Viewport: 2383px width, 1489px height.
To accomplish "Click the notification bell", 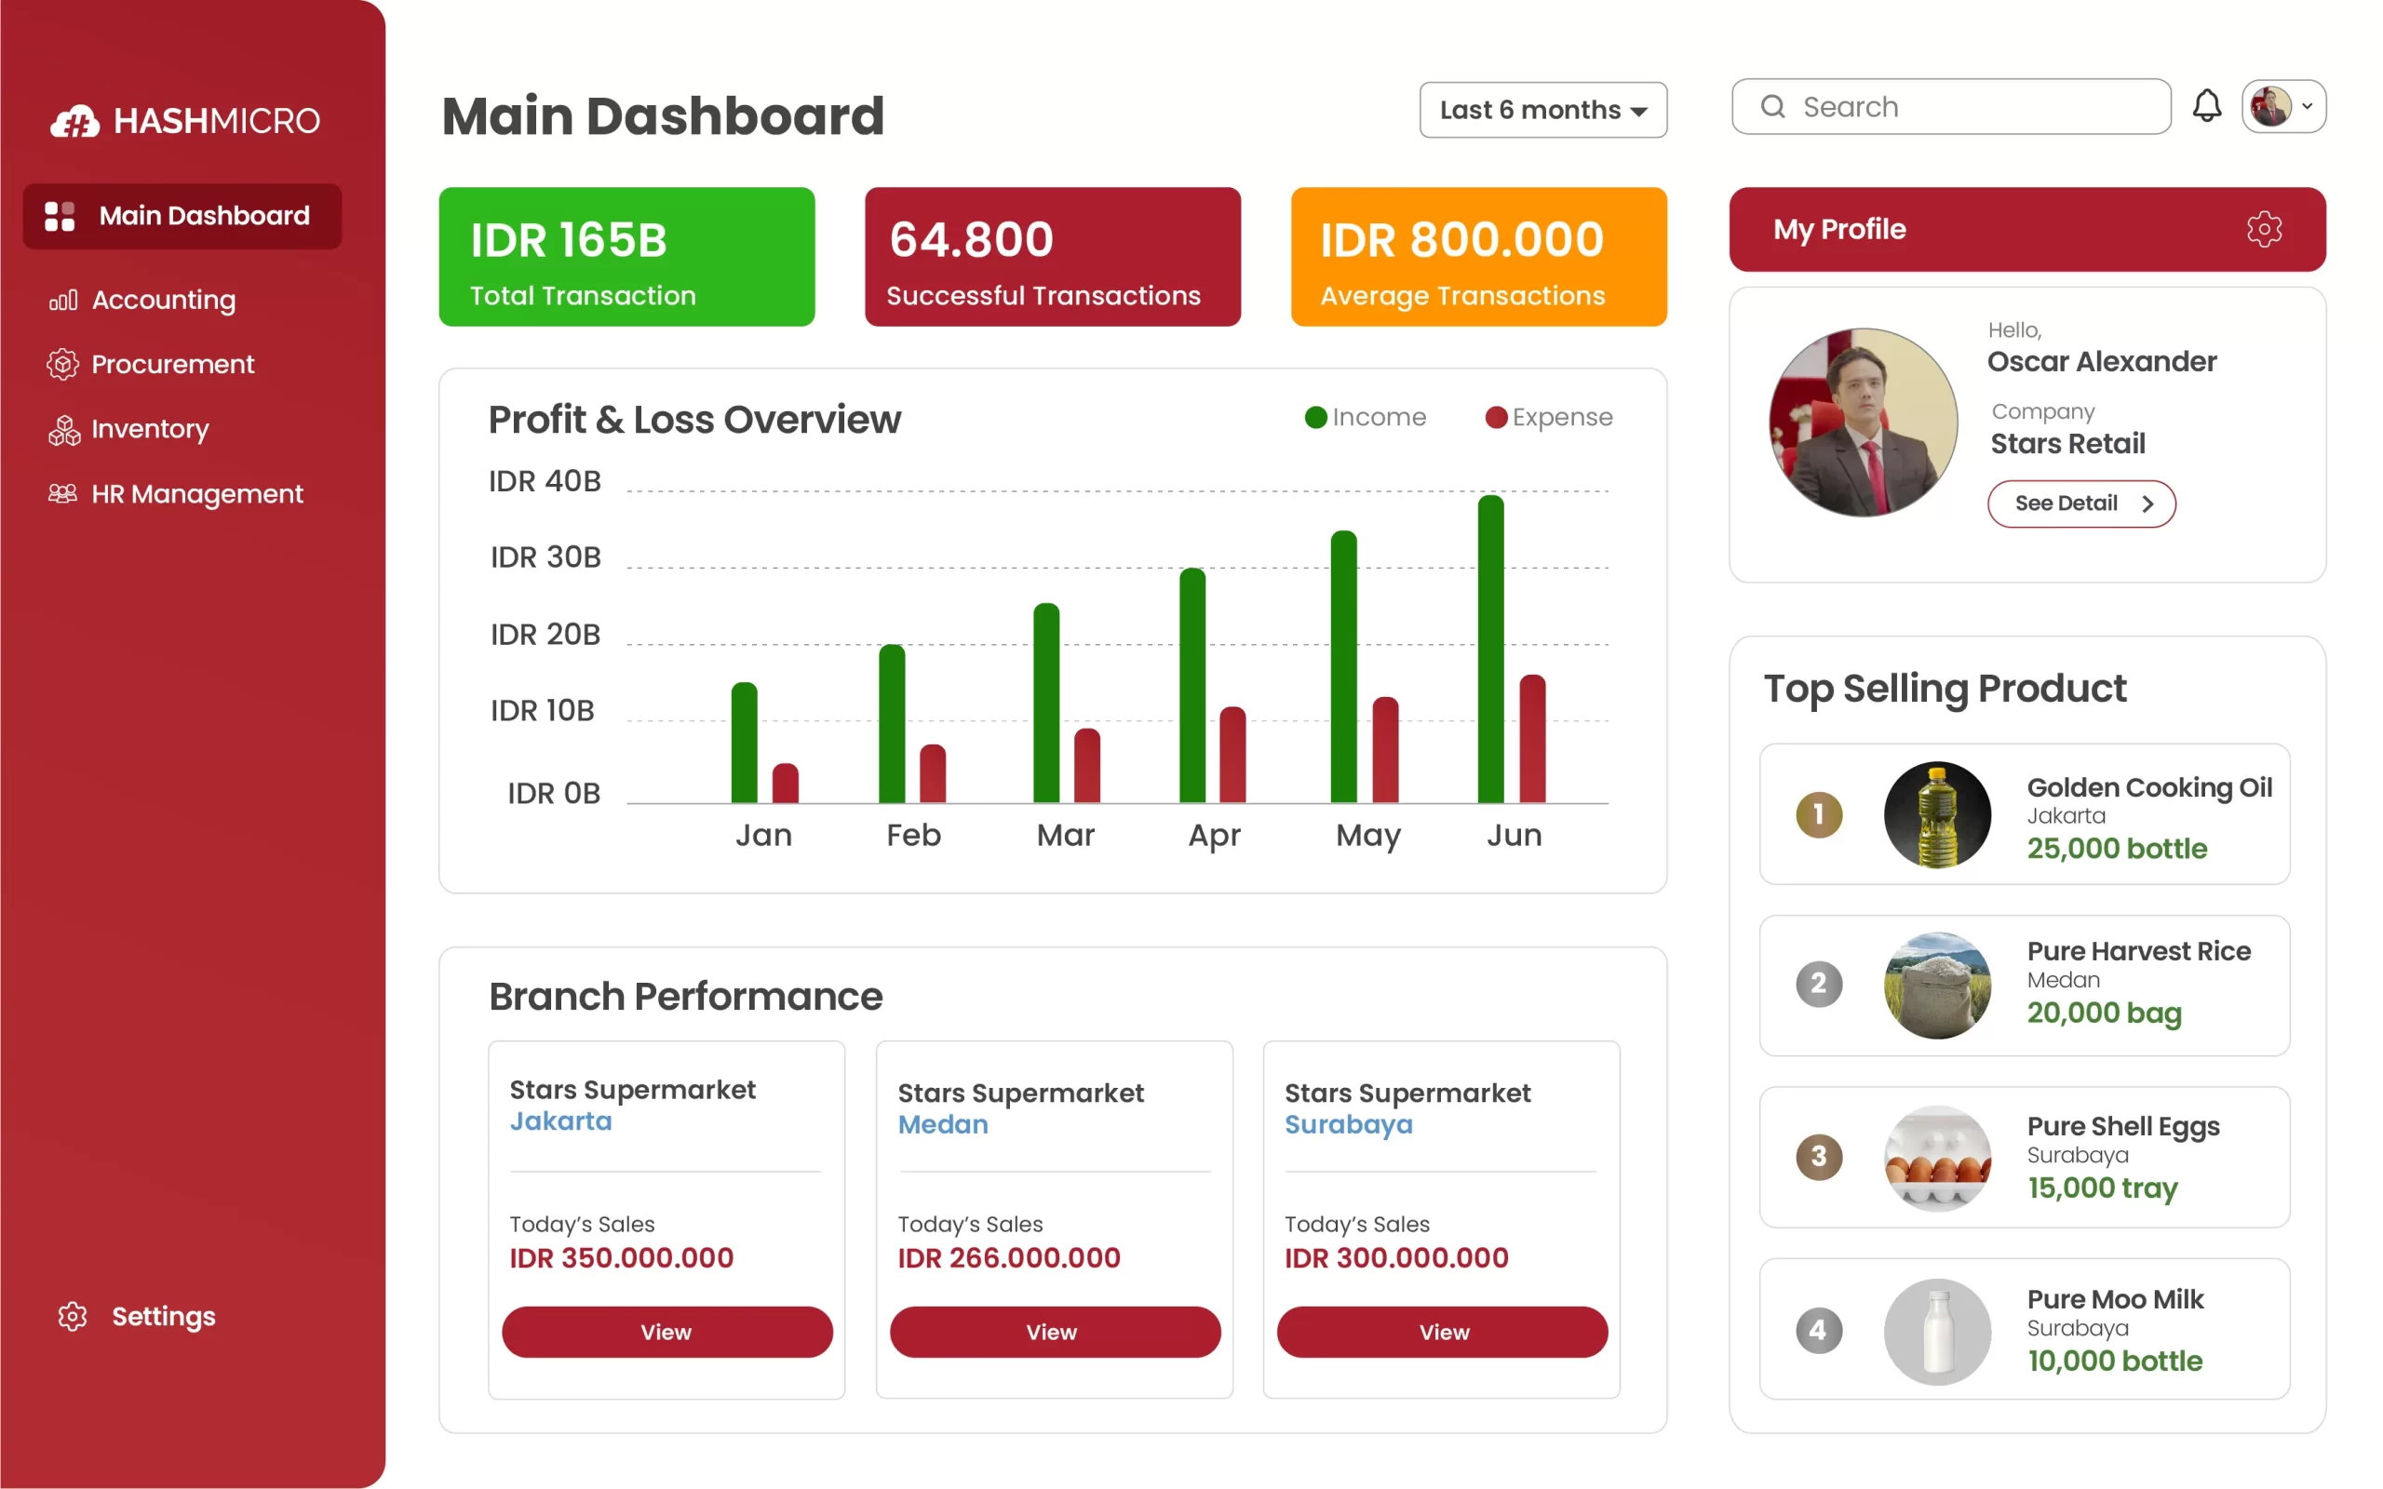I will (2208, 105).
